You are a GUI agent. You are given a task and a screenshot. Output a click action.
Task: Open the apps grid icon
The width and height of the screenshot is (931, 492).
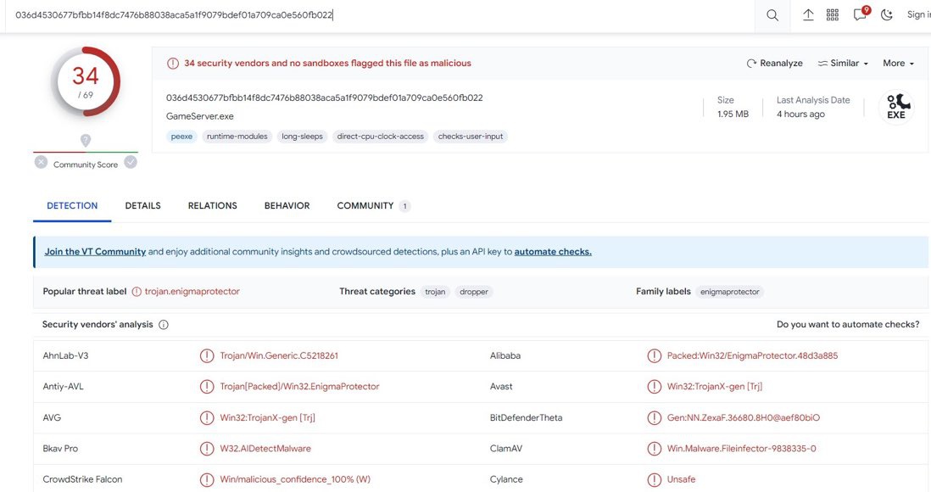(833, 15)
